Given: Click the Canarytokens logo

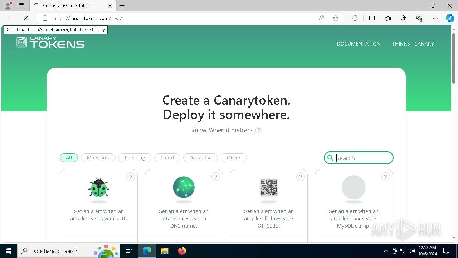Looking at the screenshot, I should [x=50, y=42].
